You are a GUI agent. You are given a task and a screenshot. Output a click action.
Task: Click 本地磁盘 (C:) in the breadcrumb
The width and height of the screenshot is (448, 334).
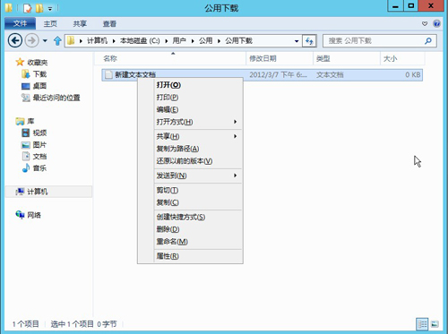point(140,40)
